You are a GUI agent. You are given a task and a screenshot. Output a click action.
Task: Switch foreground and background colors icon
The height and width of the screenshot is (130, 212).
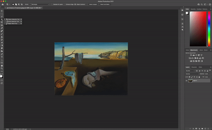3,74
